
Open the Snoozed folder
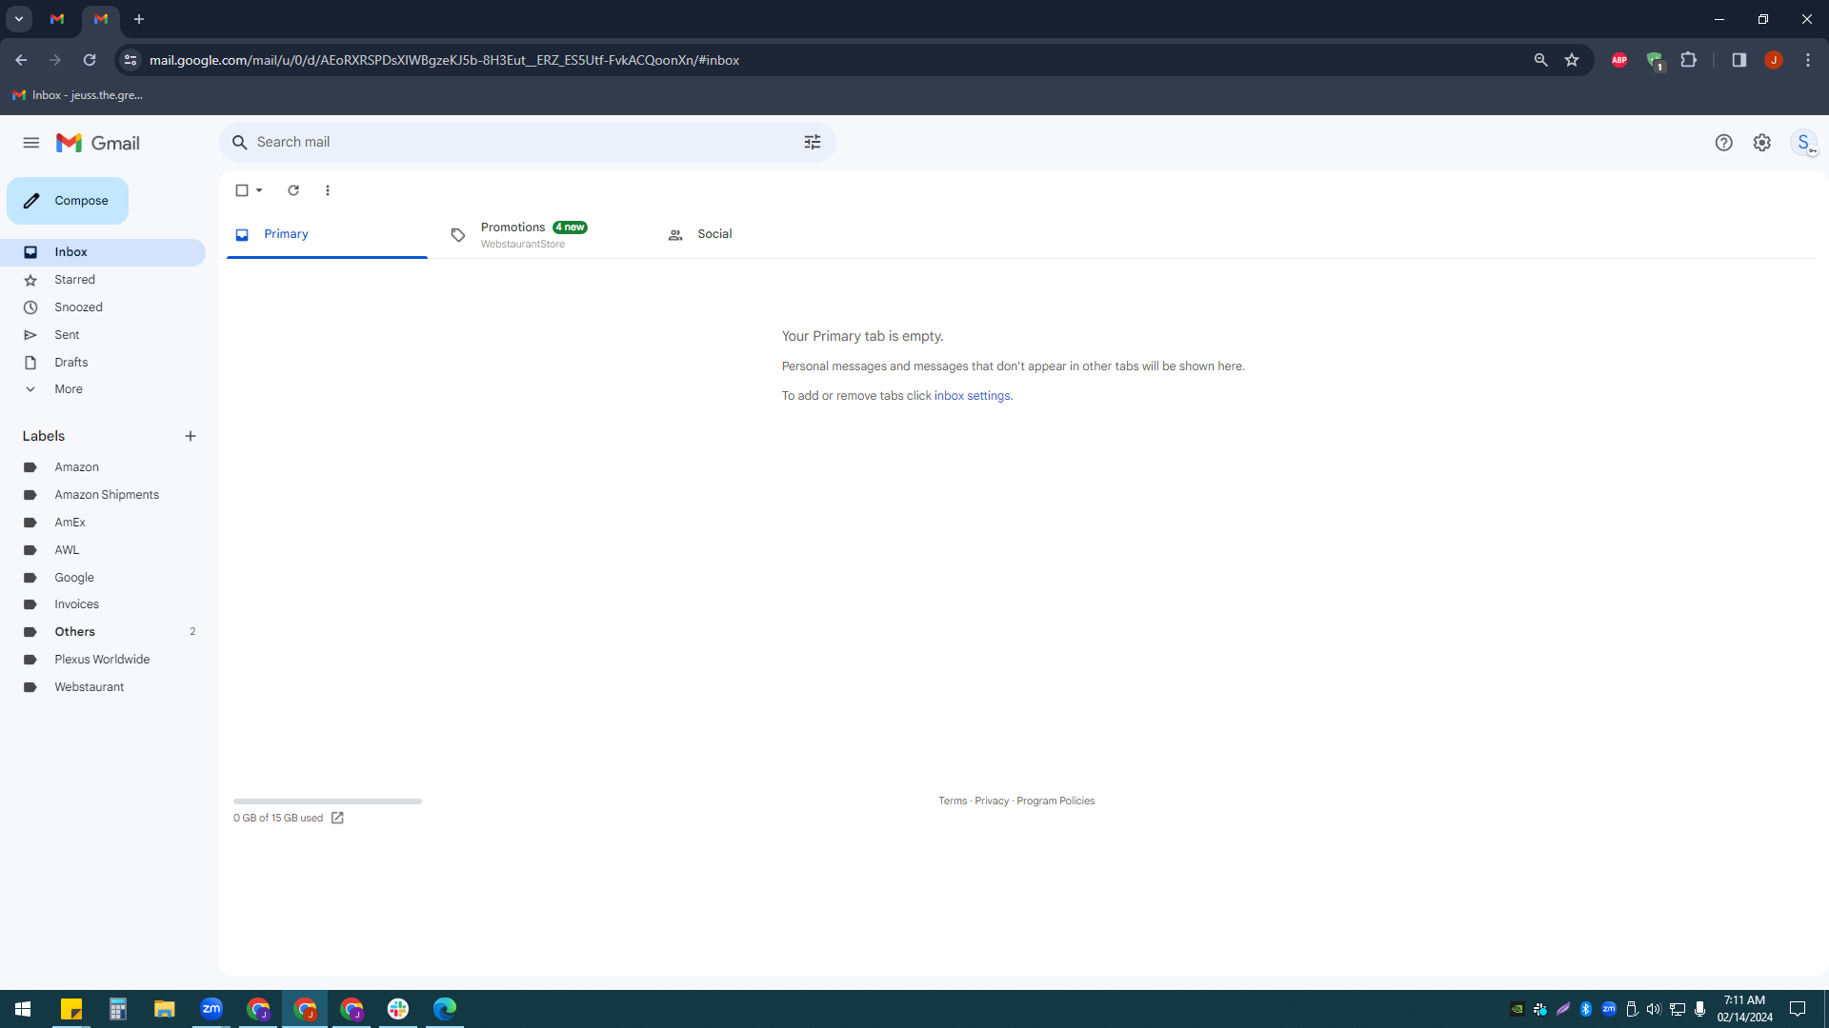103,307
